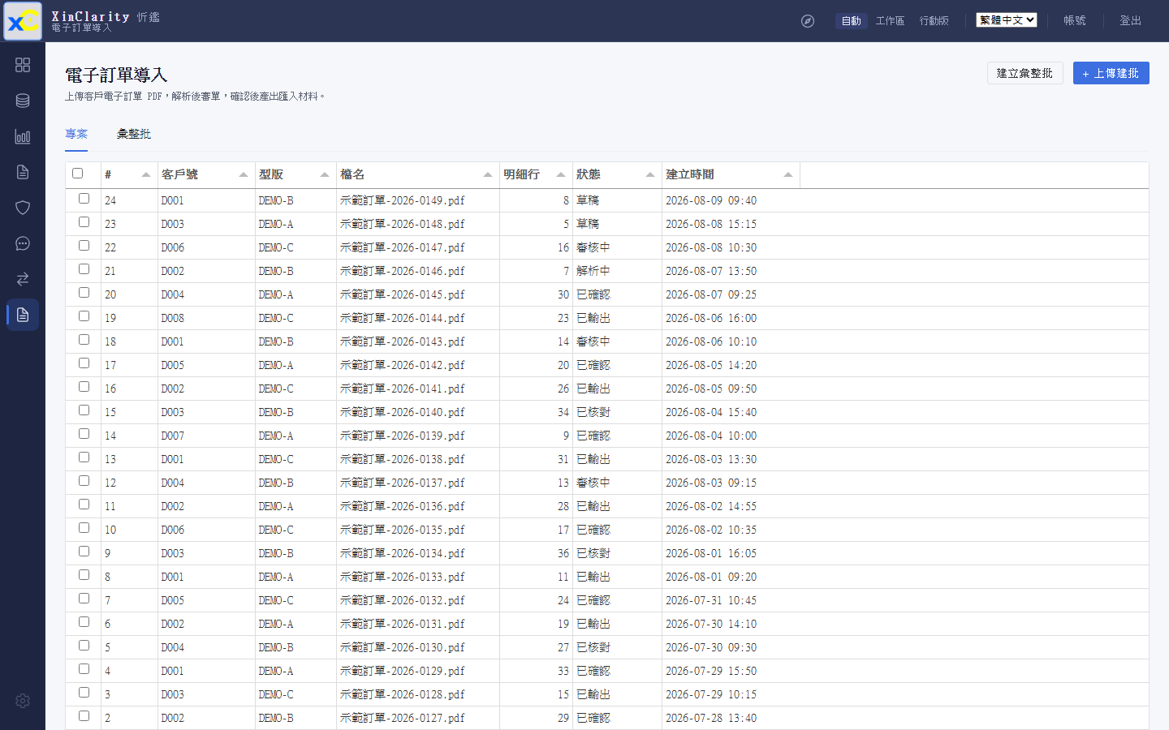Check the row for 示範訂單-2026-0135.pdf
Viewport: 1169px width, 730px height.
click(84, 527)
